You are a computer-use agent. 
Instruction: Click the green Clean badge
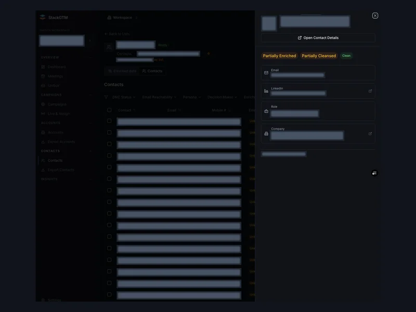(x=346, y=56)
